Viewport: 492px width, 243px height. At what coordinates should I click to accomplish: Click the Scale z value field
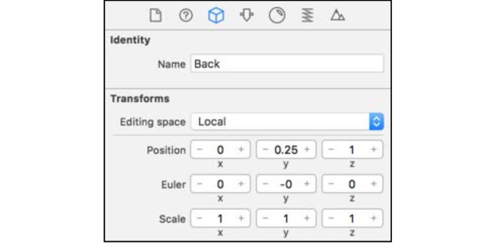[x=352, y=218]
